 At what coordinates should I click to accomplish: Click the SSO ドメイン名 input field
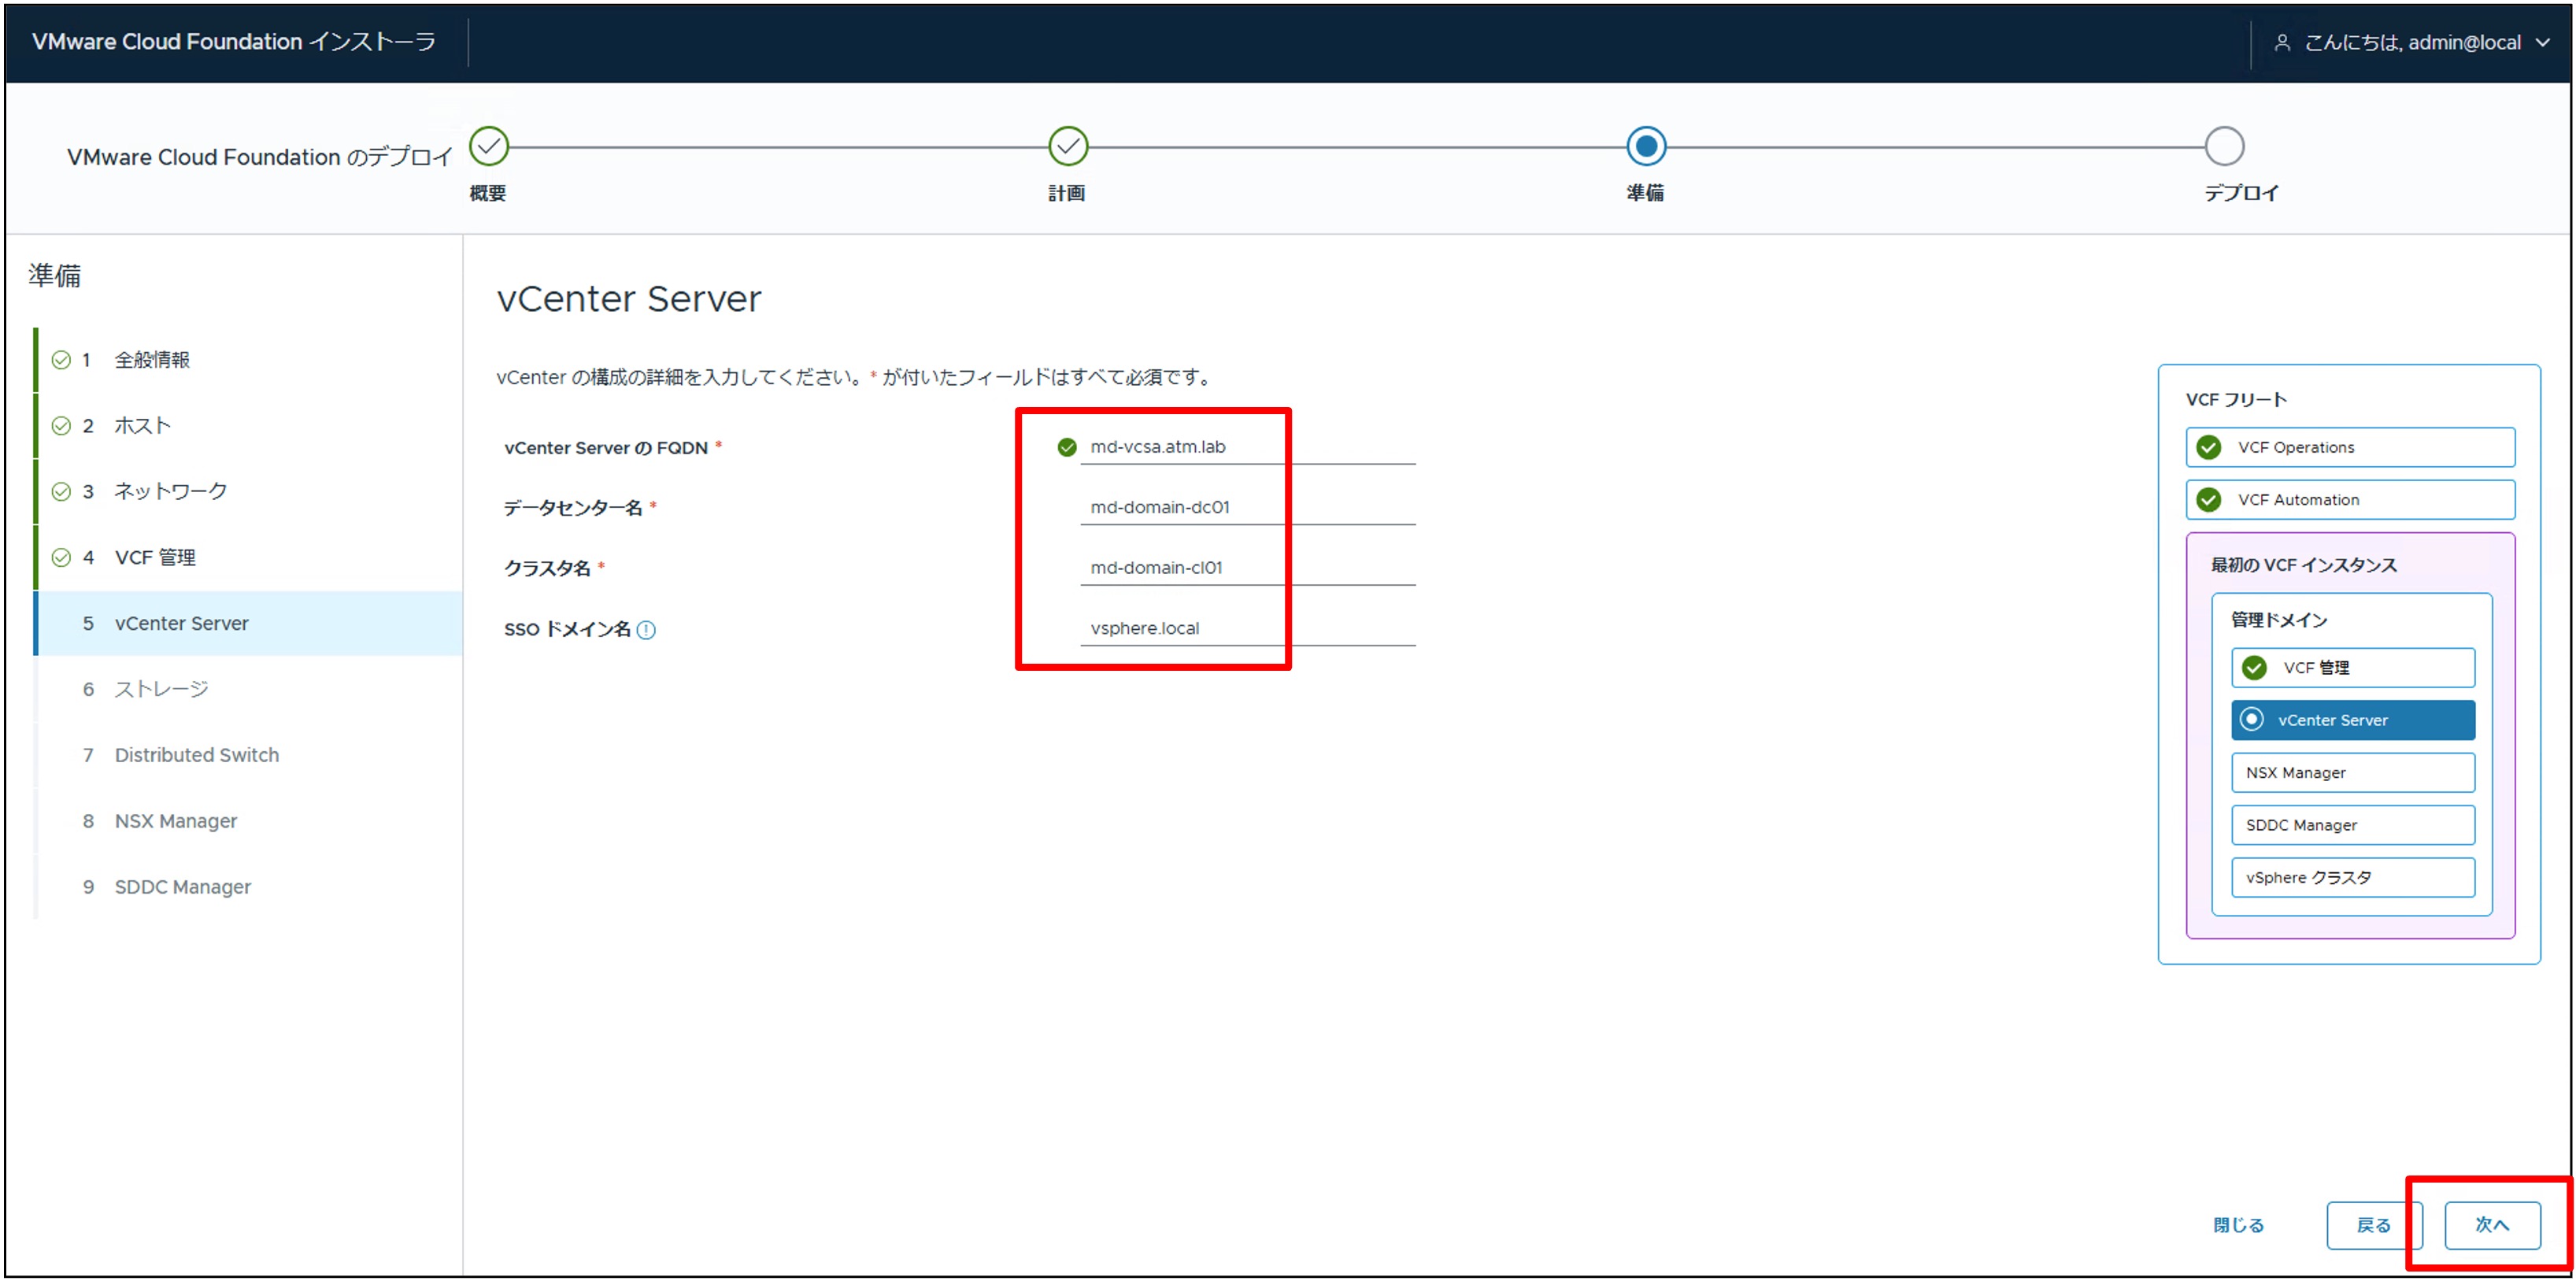coord(1247,629)
